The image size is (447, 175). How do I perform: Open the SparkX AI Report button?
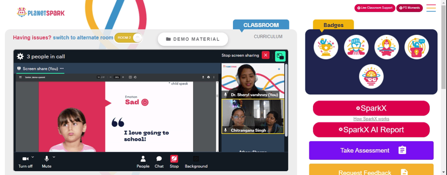[x=371, y=130]
